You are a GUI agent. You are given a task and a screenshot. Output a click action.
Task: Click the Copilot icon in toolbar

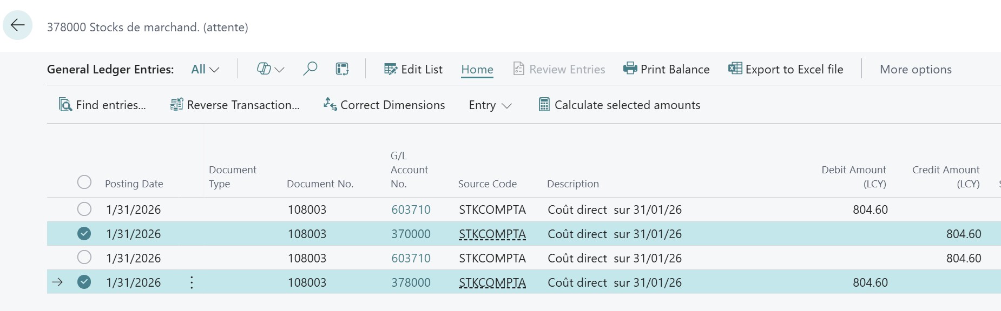[x=264, y=69]
